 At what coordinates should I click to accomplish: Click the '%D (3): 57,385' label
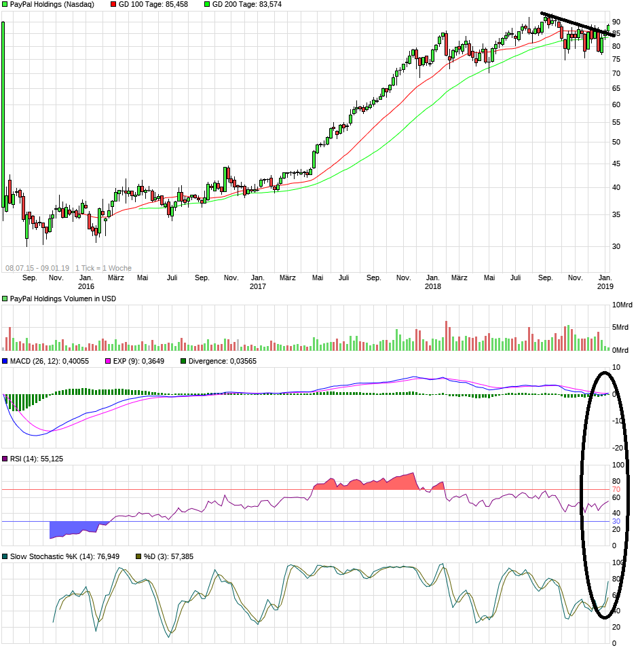coord(169,557)
